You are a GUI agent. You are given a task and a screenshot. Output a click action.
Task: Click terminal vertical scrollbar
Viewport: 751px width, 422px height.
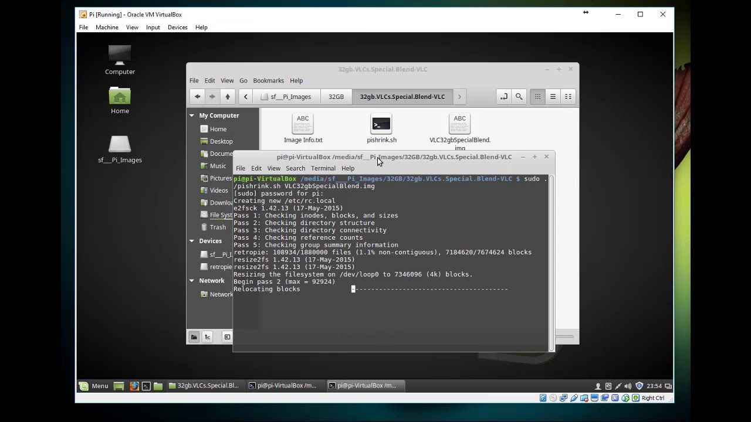pos(551,263)
